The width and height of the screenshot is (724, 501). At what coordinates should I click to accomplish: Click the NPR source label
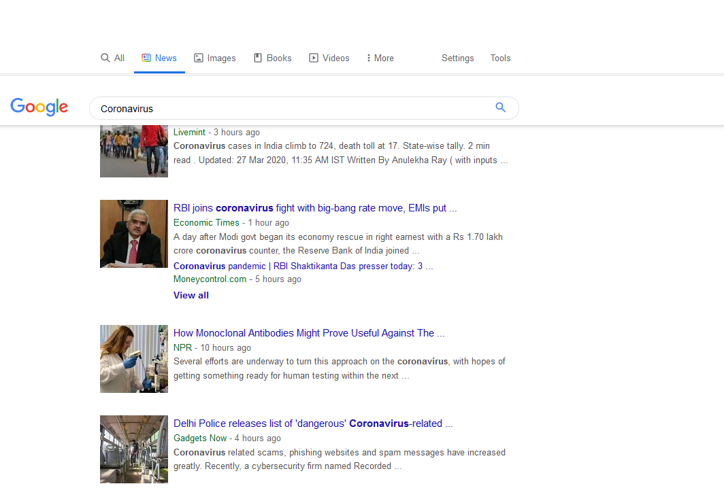[x=183, y=348]
